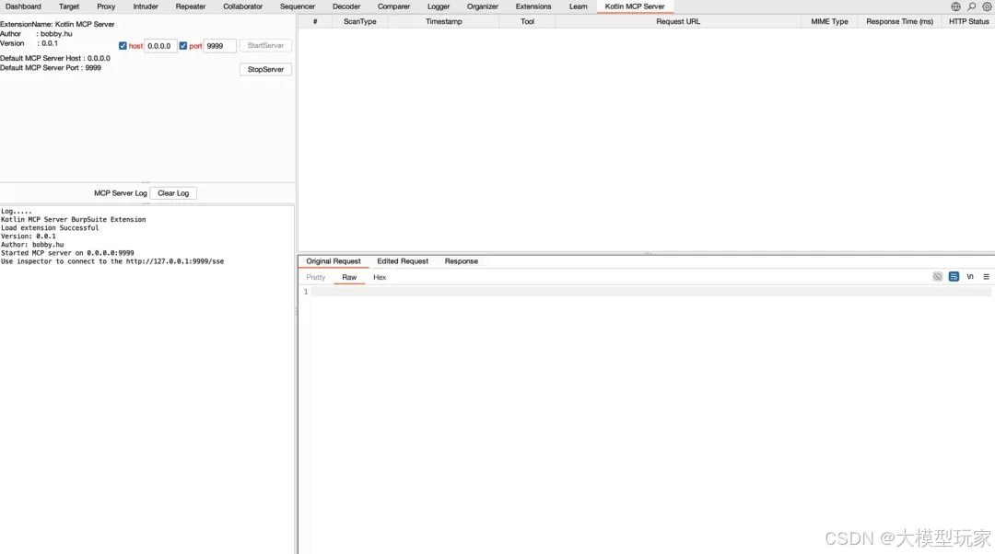Click log line 'Kotlin MCP Server BurpSuite Extension'
The width and height of the screenshot is (995, 554).
(x=73, y=219)
